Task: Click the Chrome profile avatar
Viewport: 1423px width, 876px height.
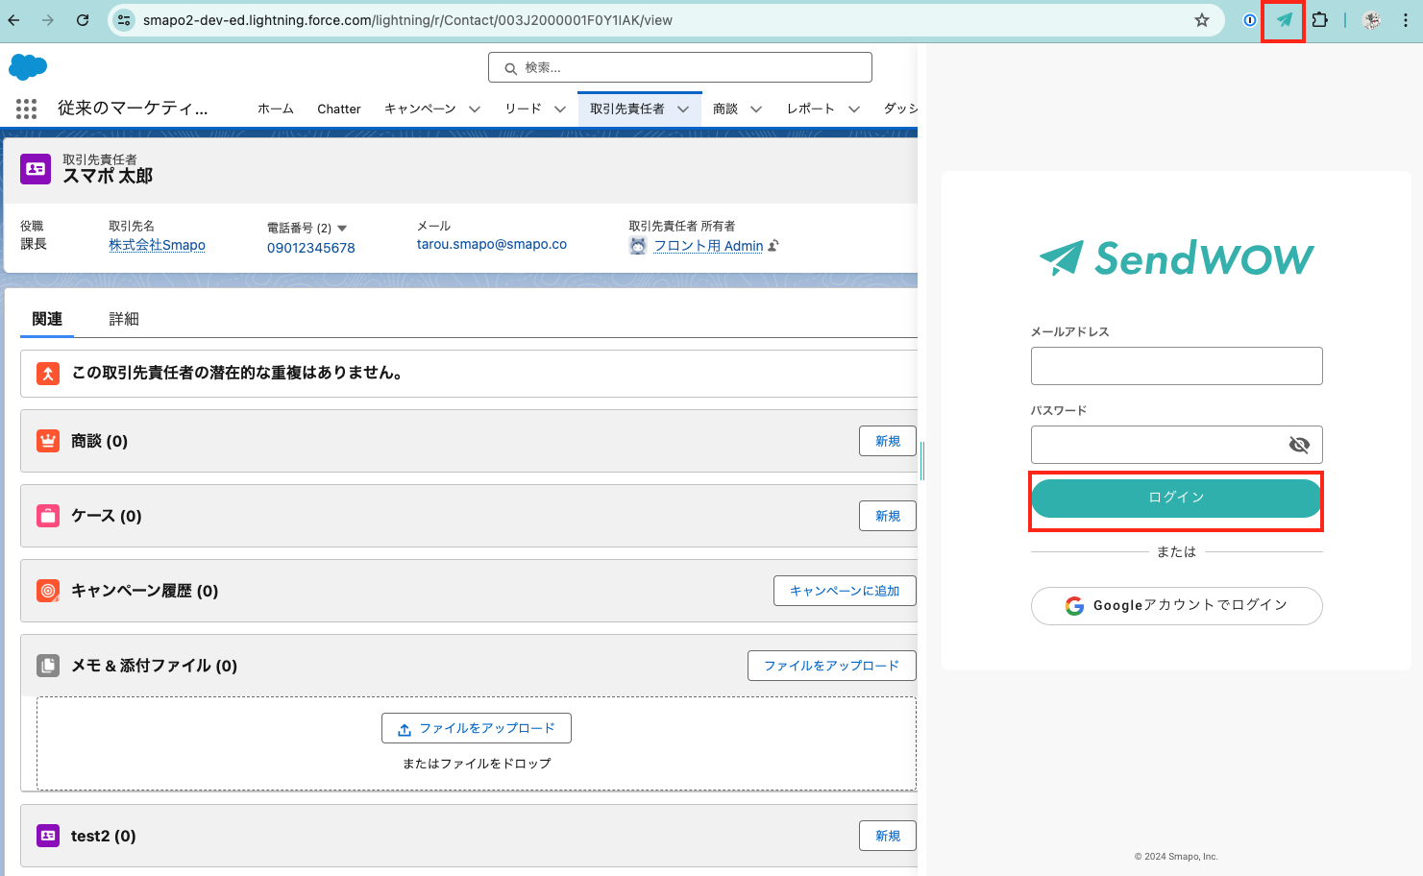Action: click(1372, 20)
